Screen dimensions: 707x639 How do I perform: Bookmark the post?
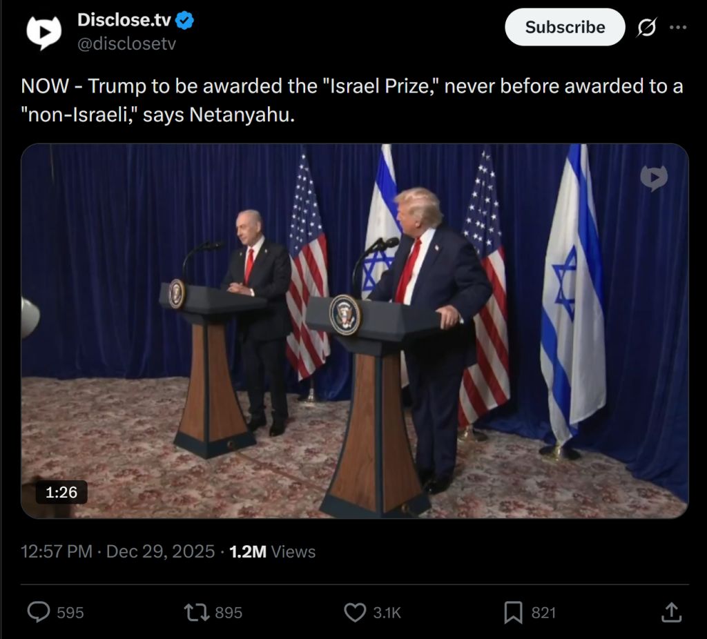coord(513,612)
